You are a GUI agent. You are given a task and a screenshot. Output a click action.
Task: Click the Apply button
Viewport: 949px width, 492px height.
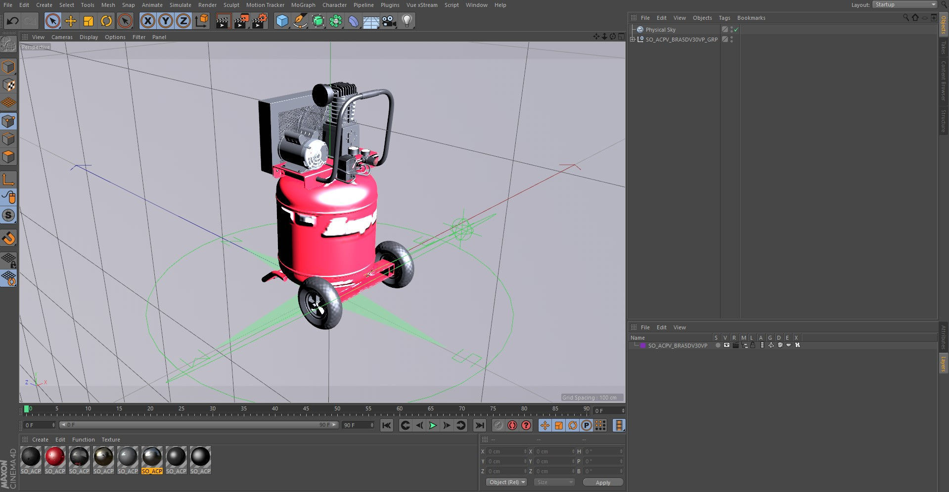click(603, 482)
